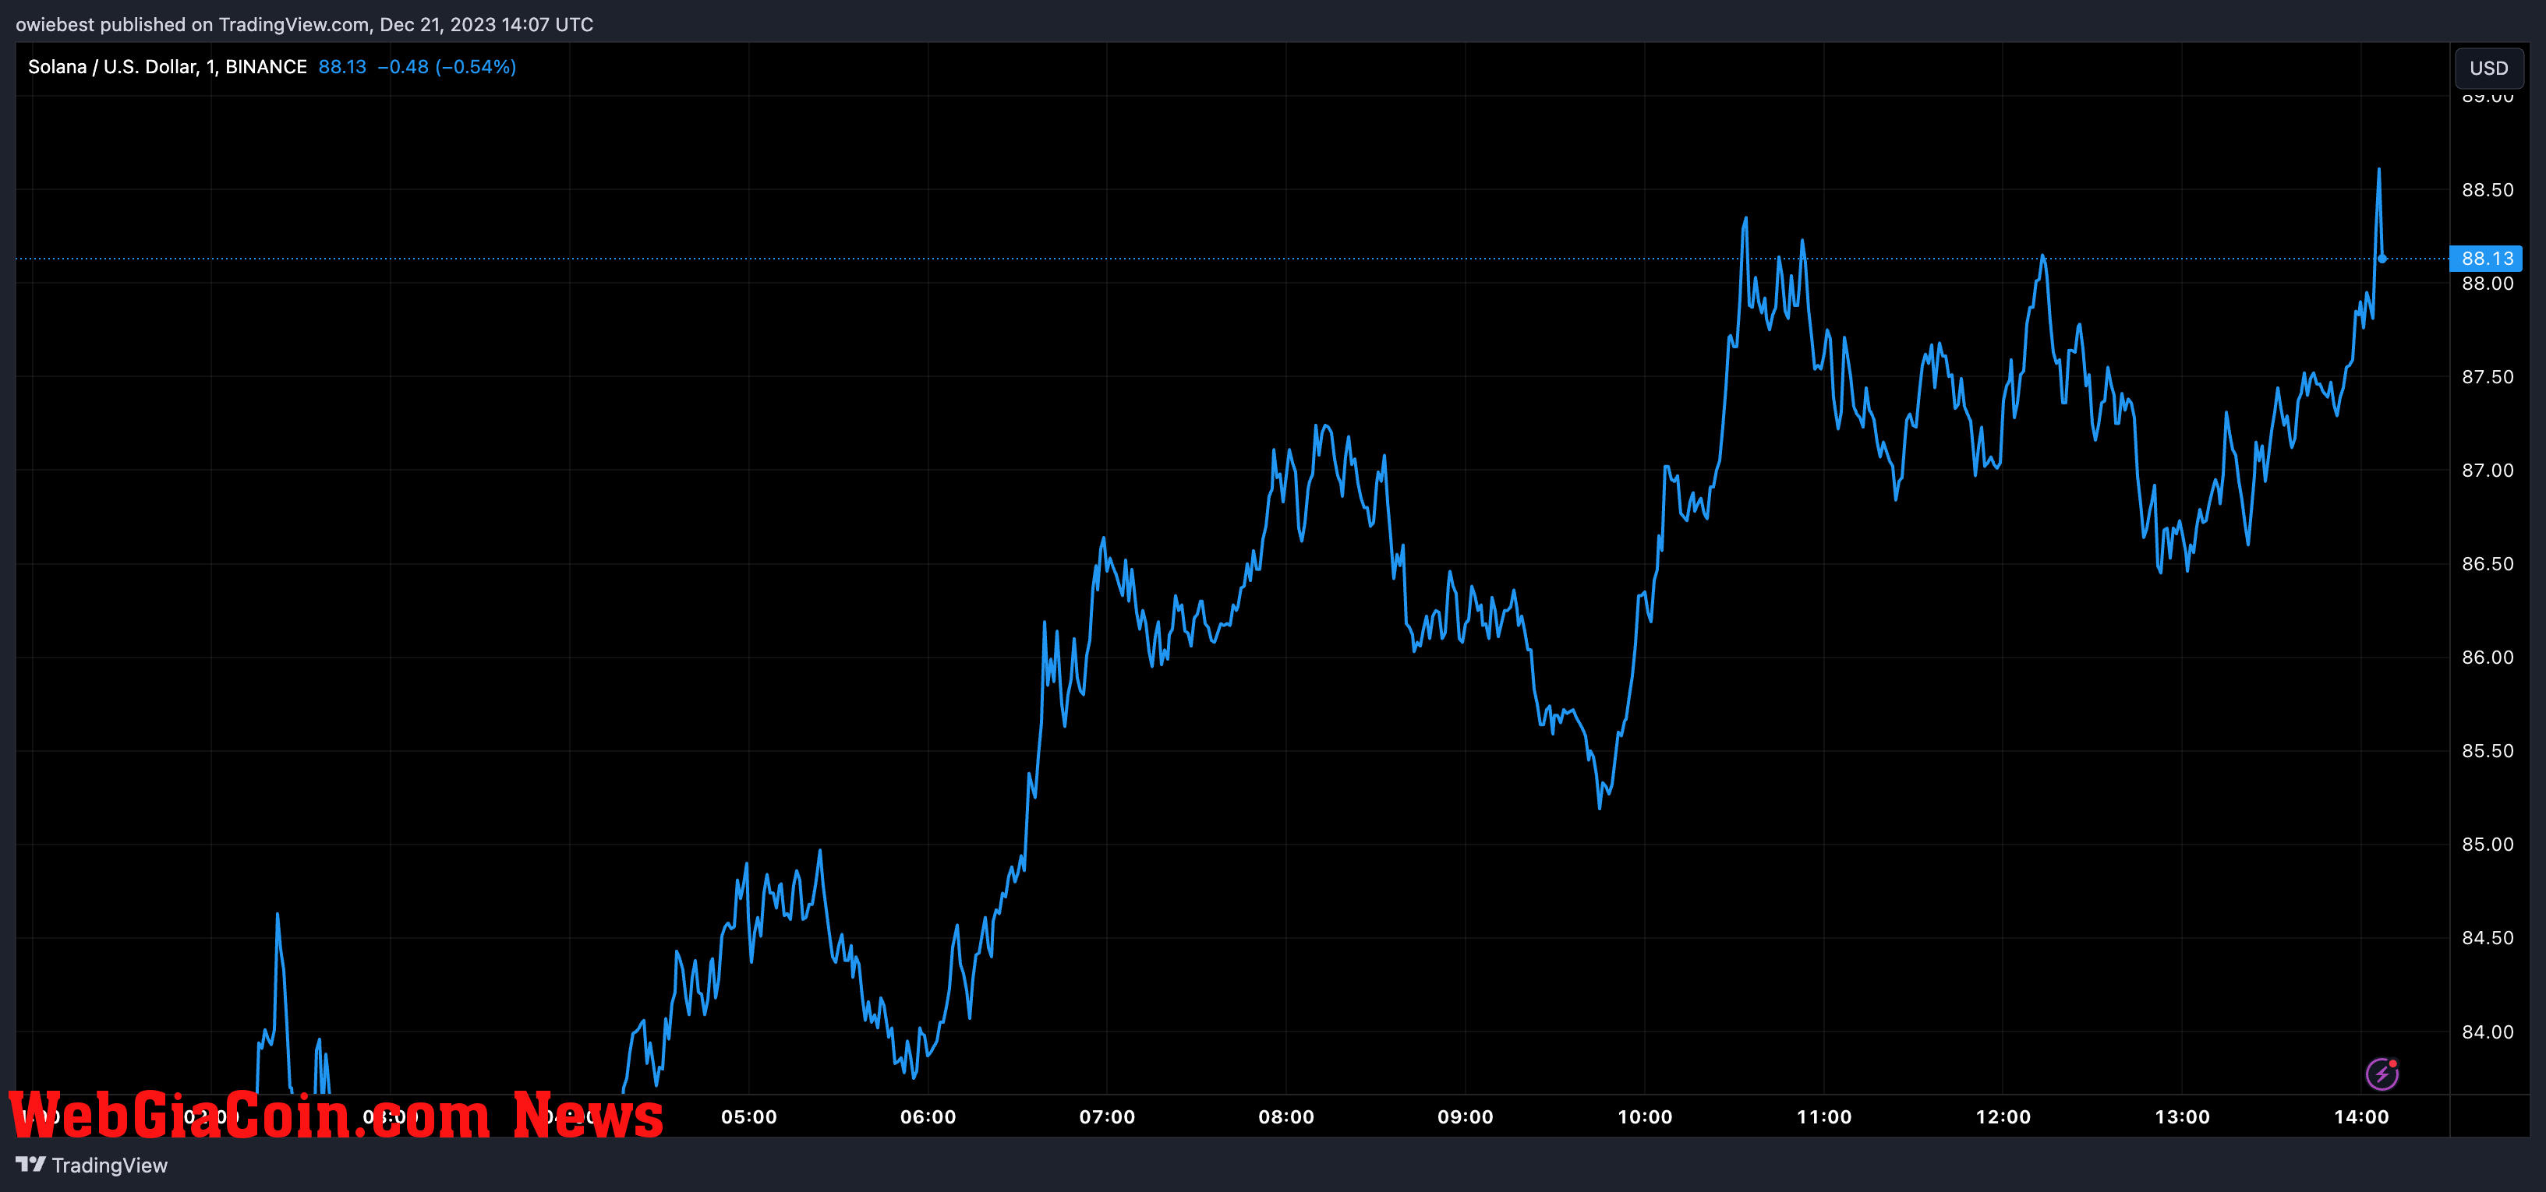This screenshot has width=2546, height=1192.
Task: Click the 85.00 price axis label
Action: (2487, 845)
